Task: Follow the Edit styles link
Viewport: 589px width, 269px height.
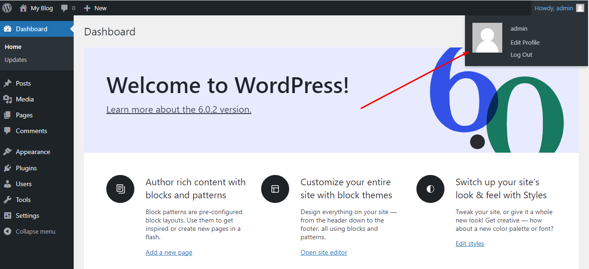Action: (470, 243)
